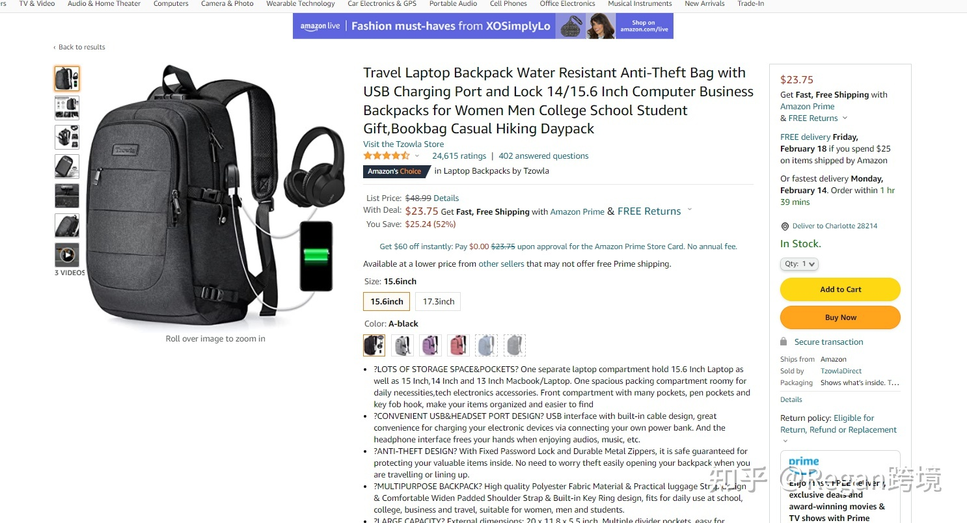Click the Amazon's Choice badge
The height and width of the screenshot is (523, 967).
[x=396, y=171]
